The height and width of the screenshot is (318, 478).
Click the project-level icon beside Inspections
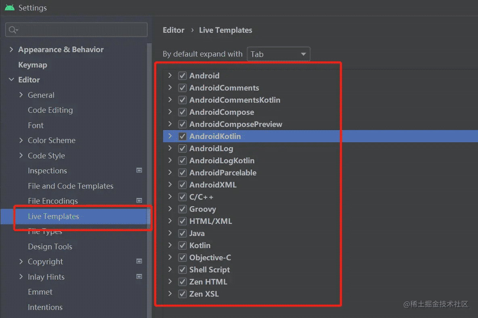(x=139, y=171)
